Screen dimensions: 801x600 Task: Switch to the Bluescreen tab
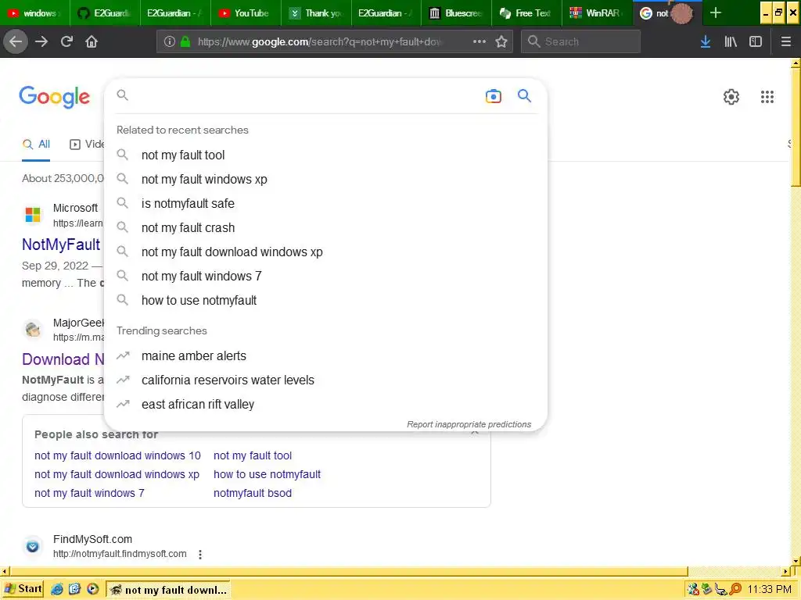click(456, 12)
